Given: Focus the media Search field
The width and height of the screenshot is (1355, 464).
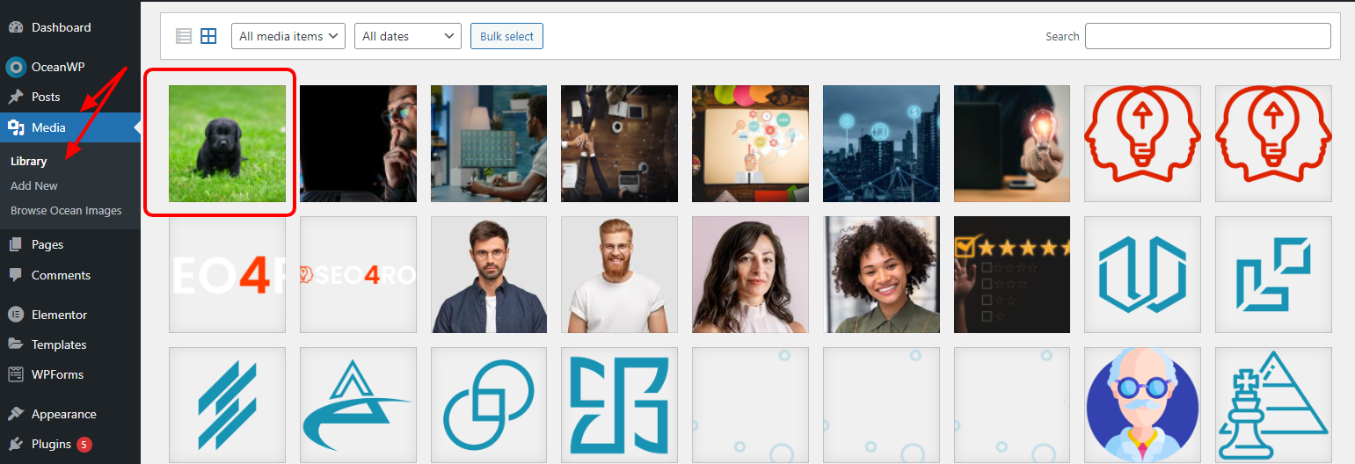Looking at the screenshot, I should point(1208,36).
